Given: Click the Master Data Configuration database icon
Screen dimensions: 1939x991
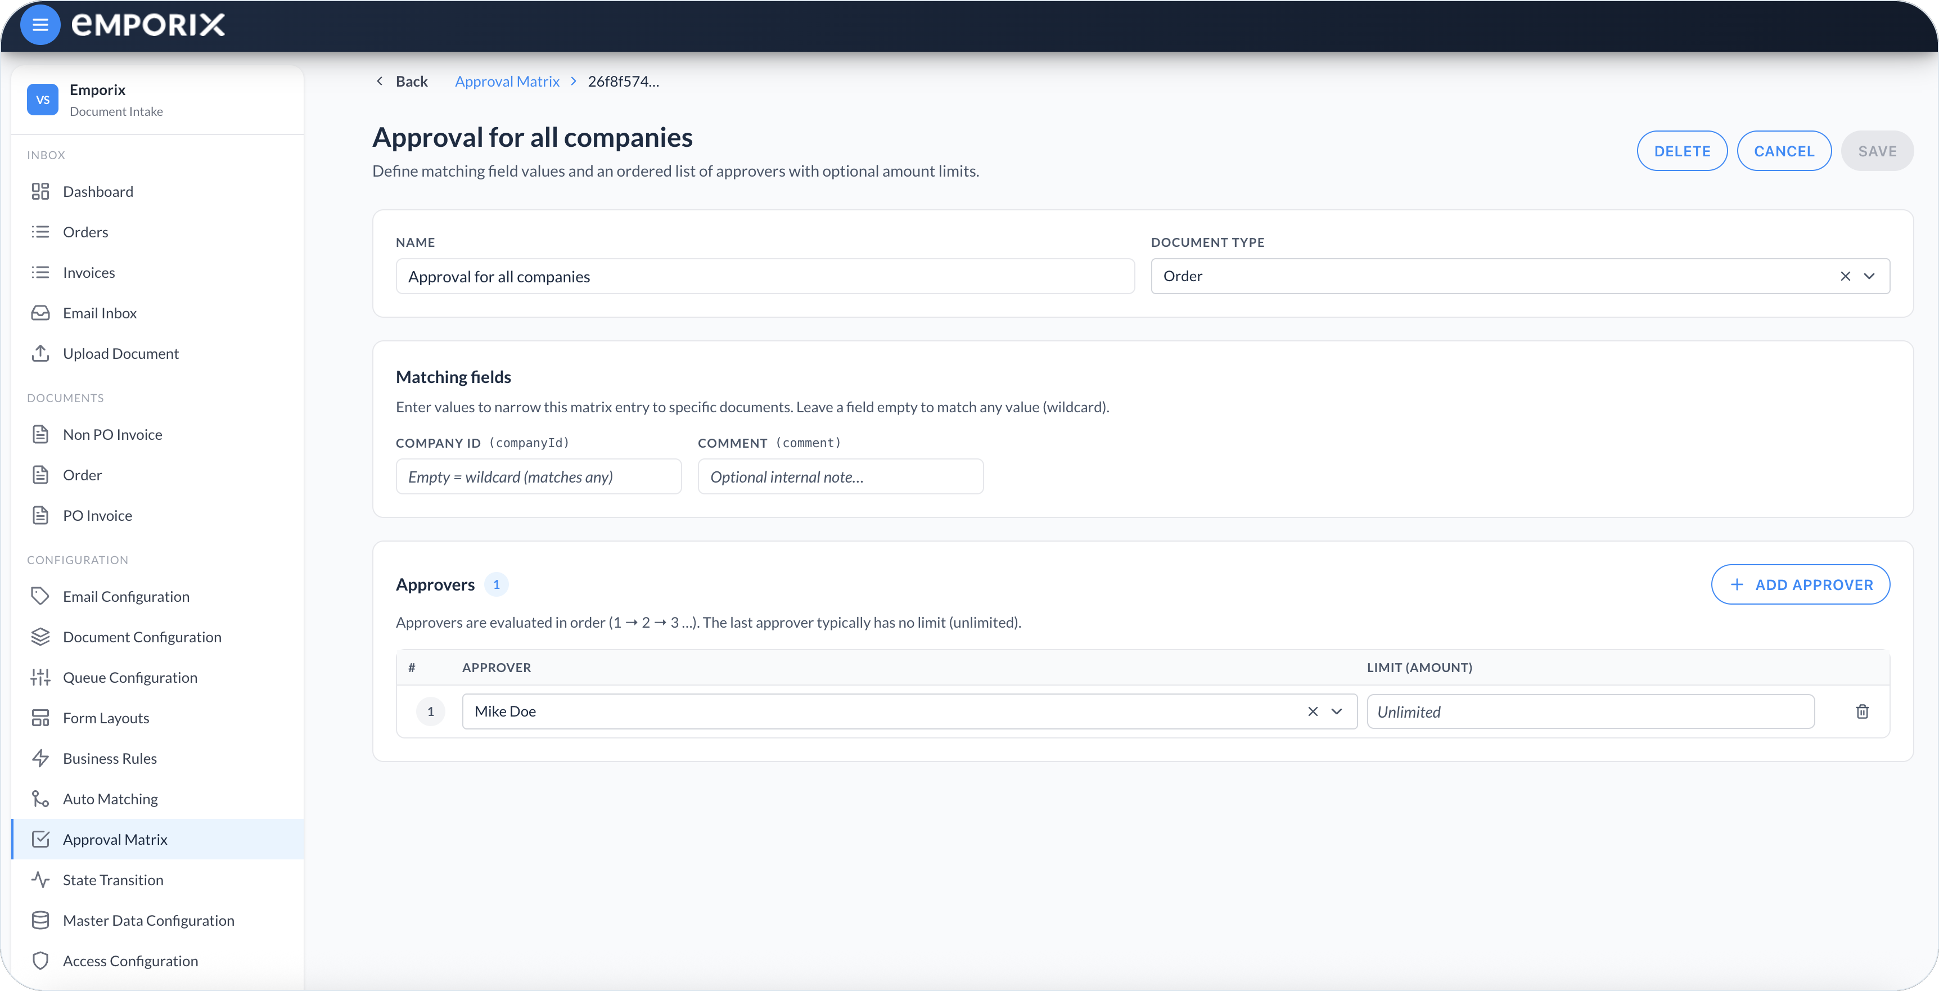Looking at the screenshot, I should pyautogui.click(x=40, y=920).
